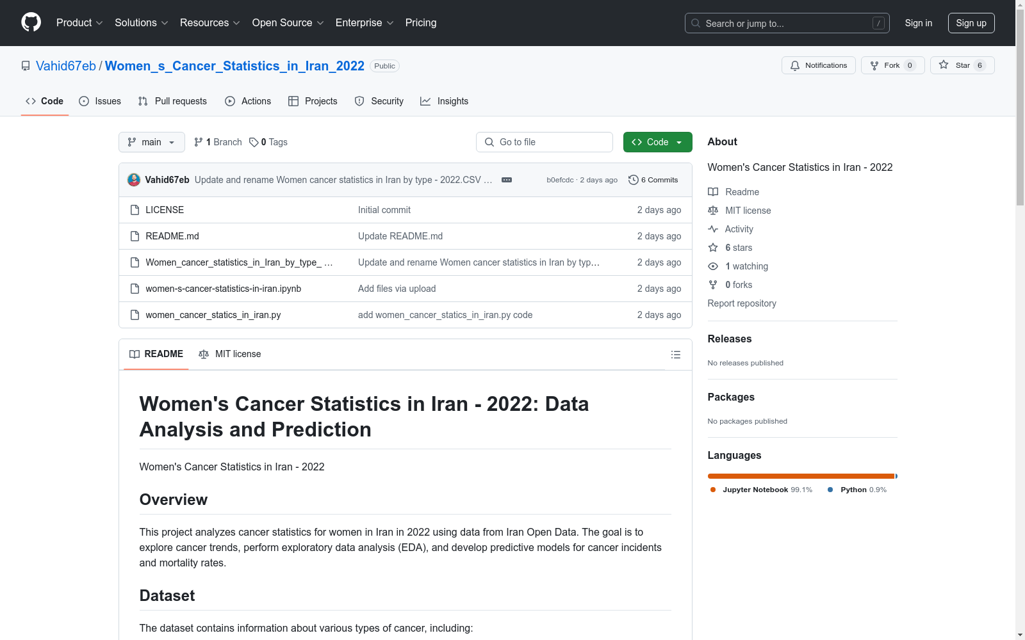Open the Add files via upload commit
The image size is (1025, 640).
pyautogui.click(x=397, y=289)
